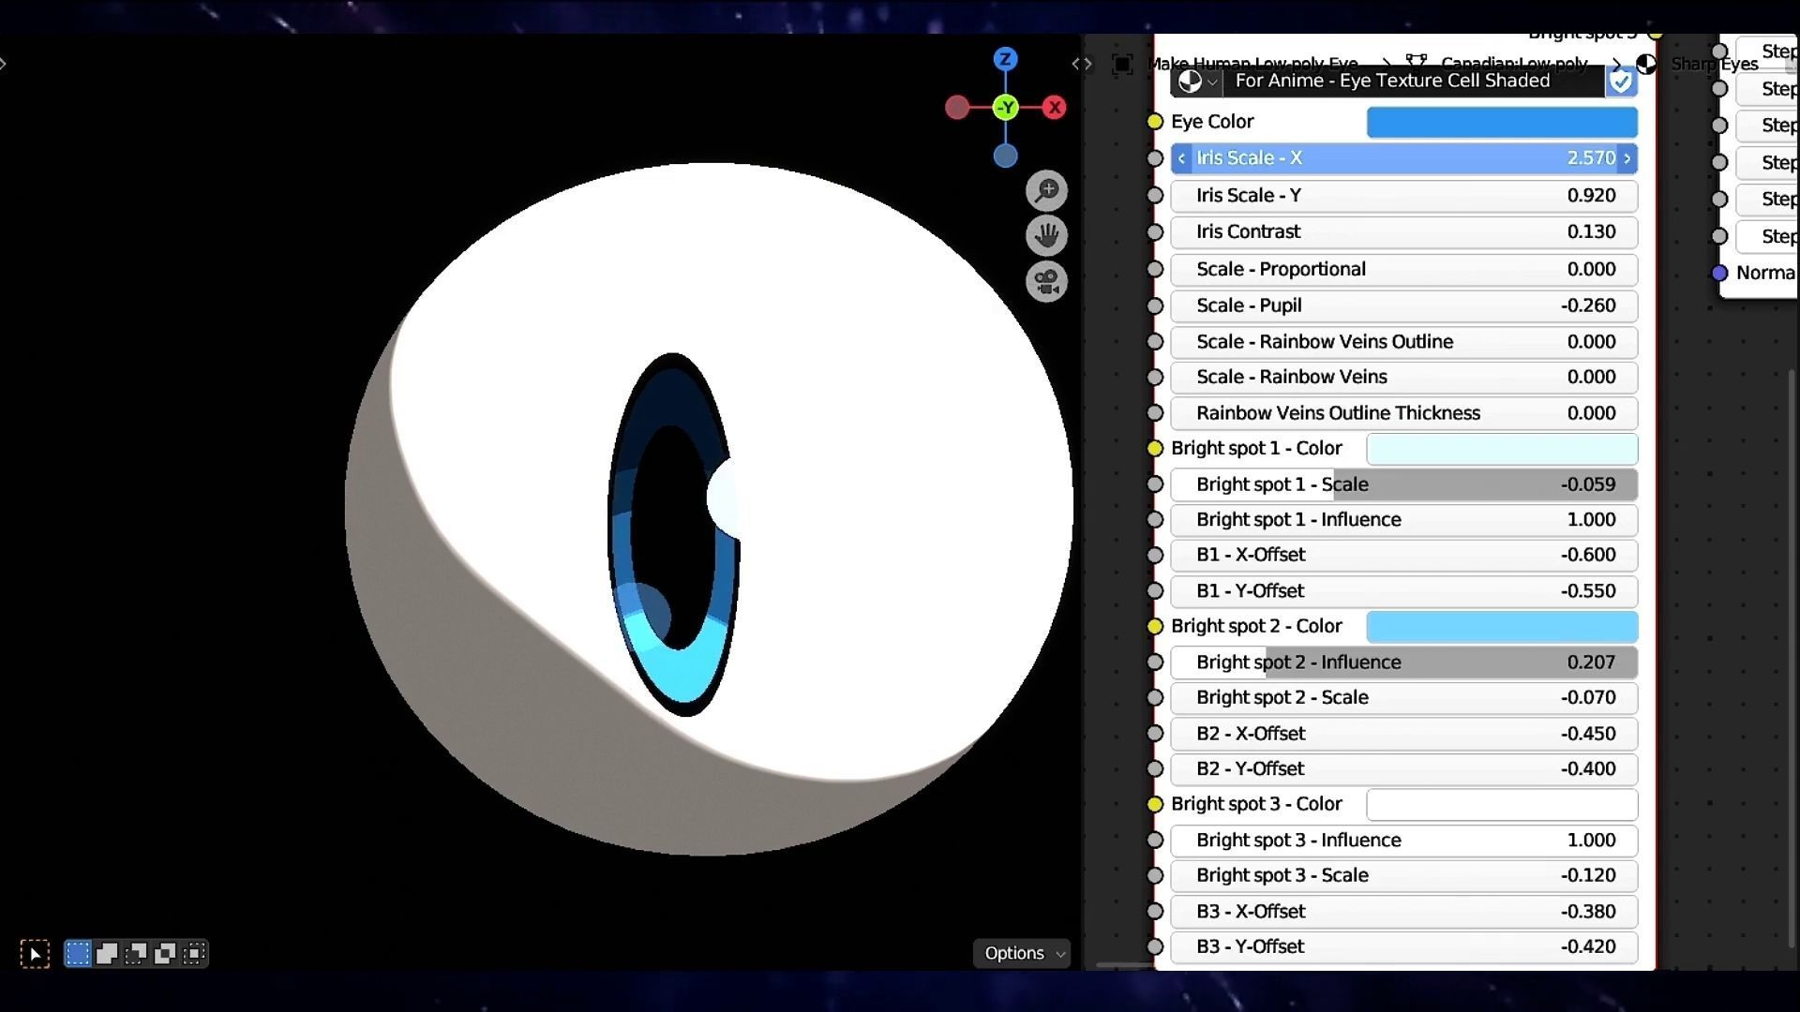The image size is (1800, 1012).
Task: Choose the 'invert selection' mode icon
Action: (165, 954)
